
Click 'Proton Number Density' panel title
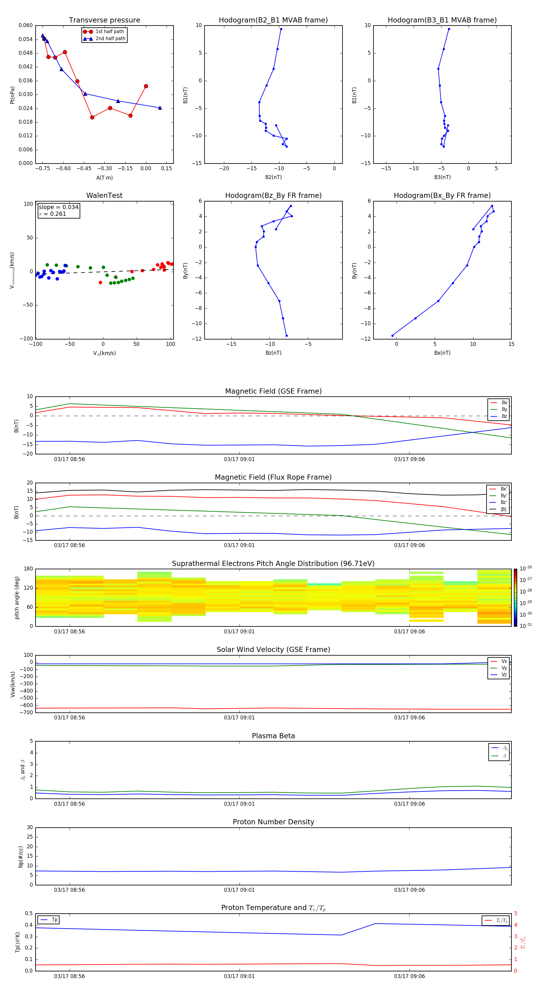pos(273,822)
